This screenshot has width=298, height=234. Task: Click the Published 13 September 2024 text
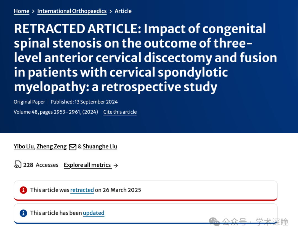(x=84, y=102)
